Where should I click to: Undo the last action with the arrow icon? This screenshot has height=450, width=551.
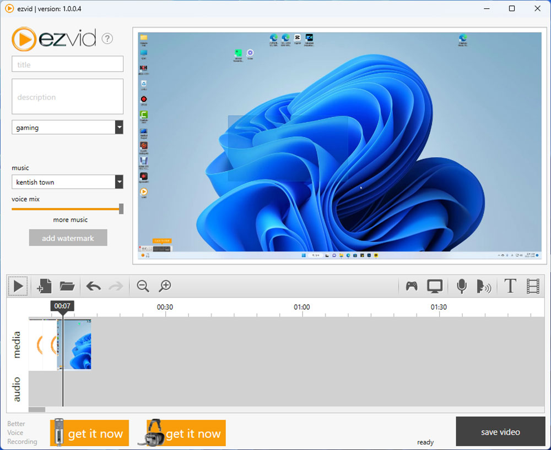tap(94, 286)
